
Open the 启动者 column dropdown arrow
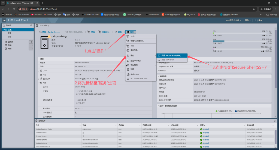pyautogui.click(x=140, y=125)
